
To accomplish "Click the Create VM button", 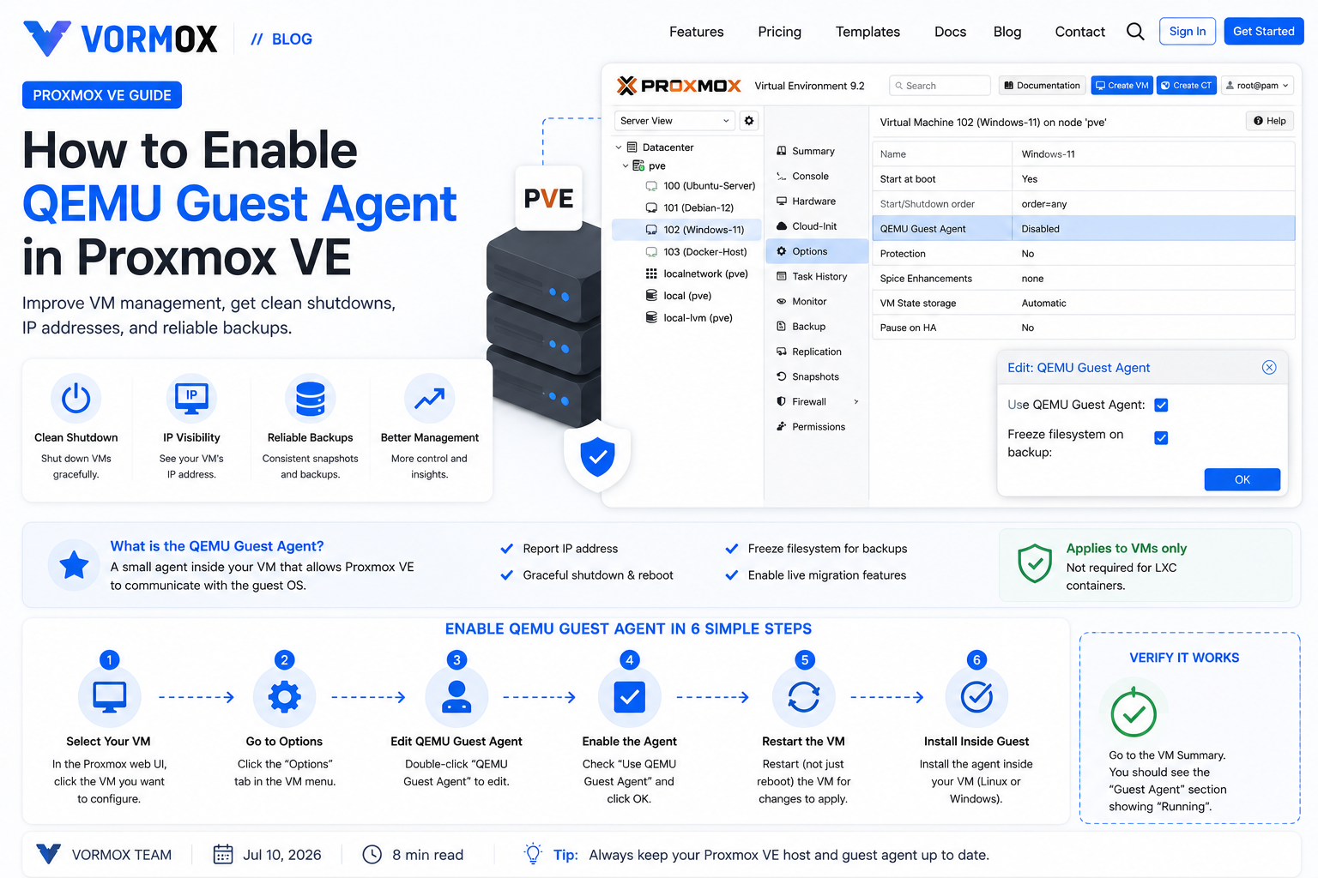I will pos(1122,86).
